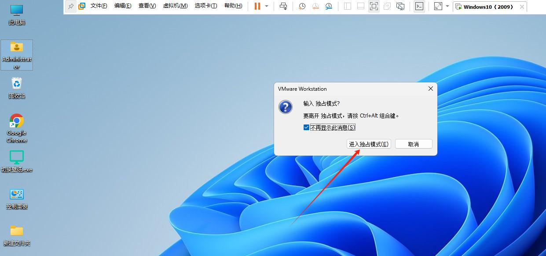Open the 查看(V) menu
This screenshot has width=546, height=256.
(147, 6)
